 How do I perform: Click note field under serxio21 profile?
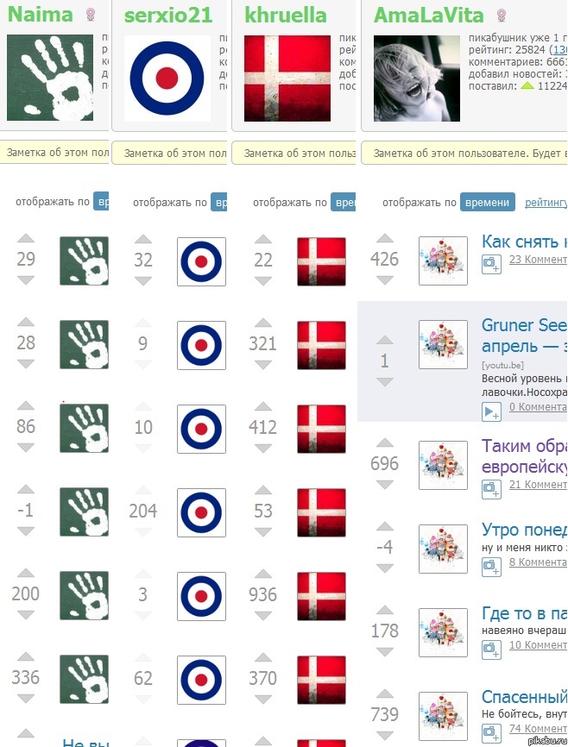(x=169, y=153)
